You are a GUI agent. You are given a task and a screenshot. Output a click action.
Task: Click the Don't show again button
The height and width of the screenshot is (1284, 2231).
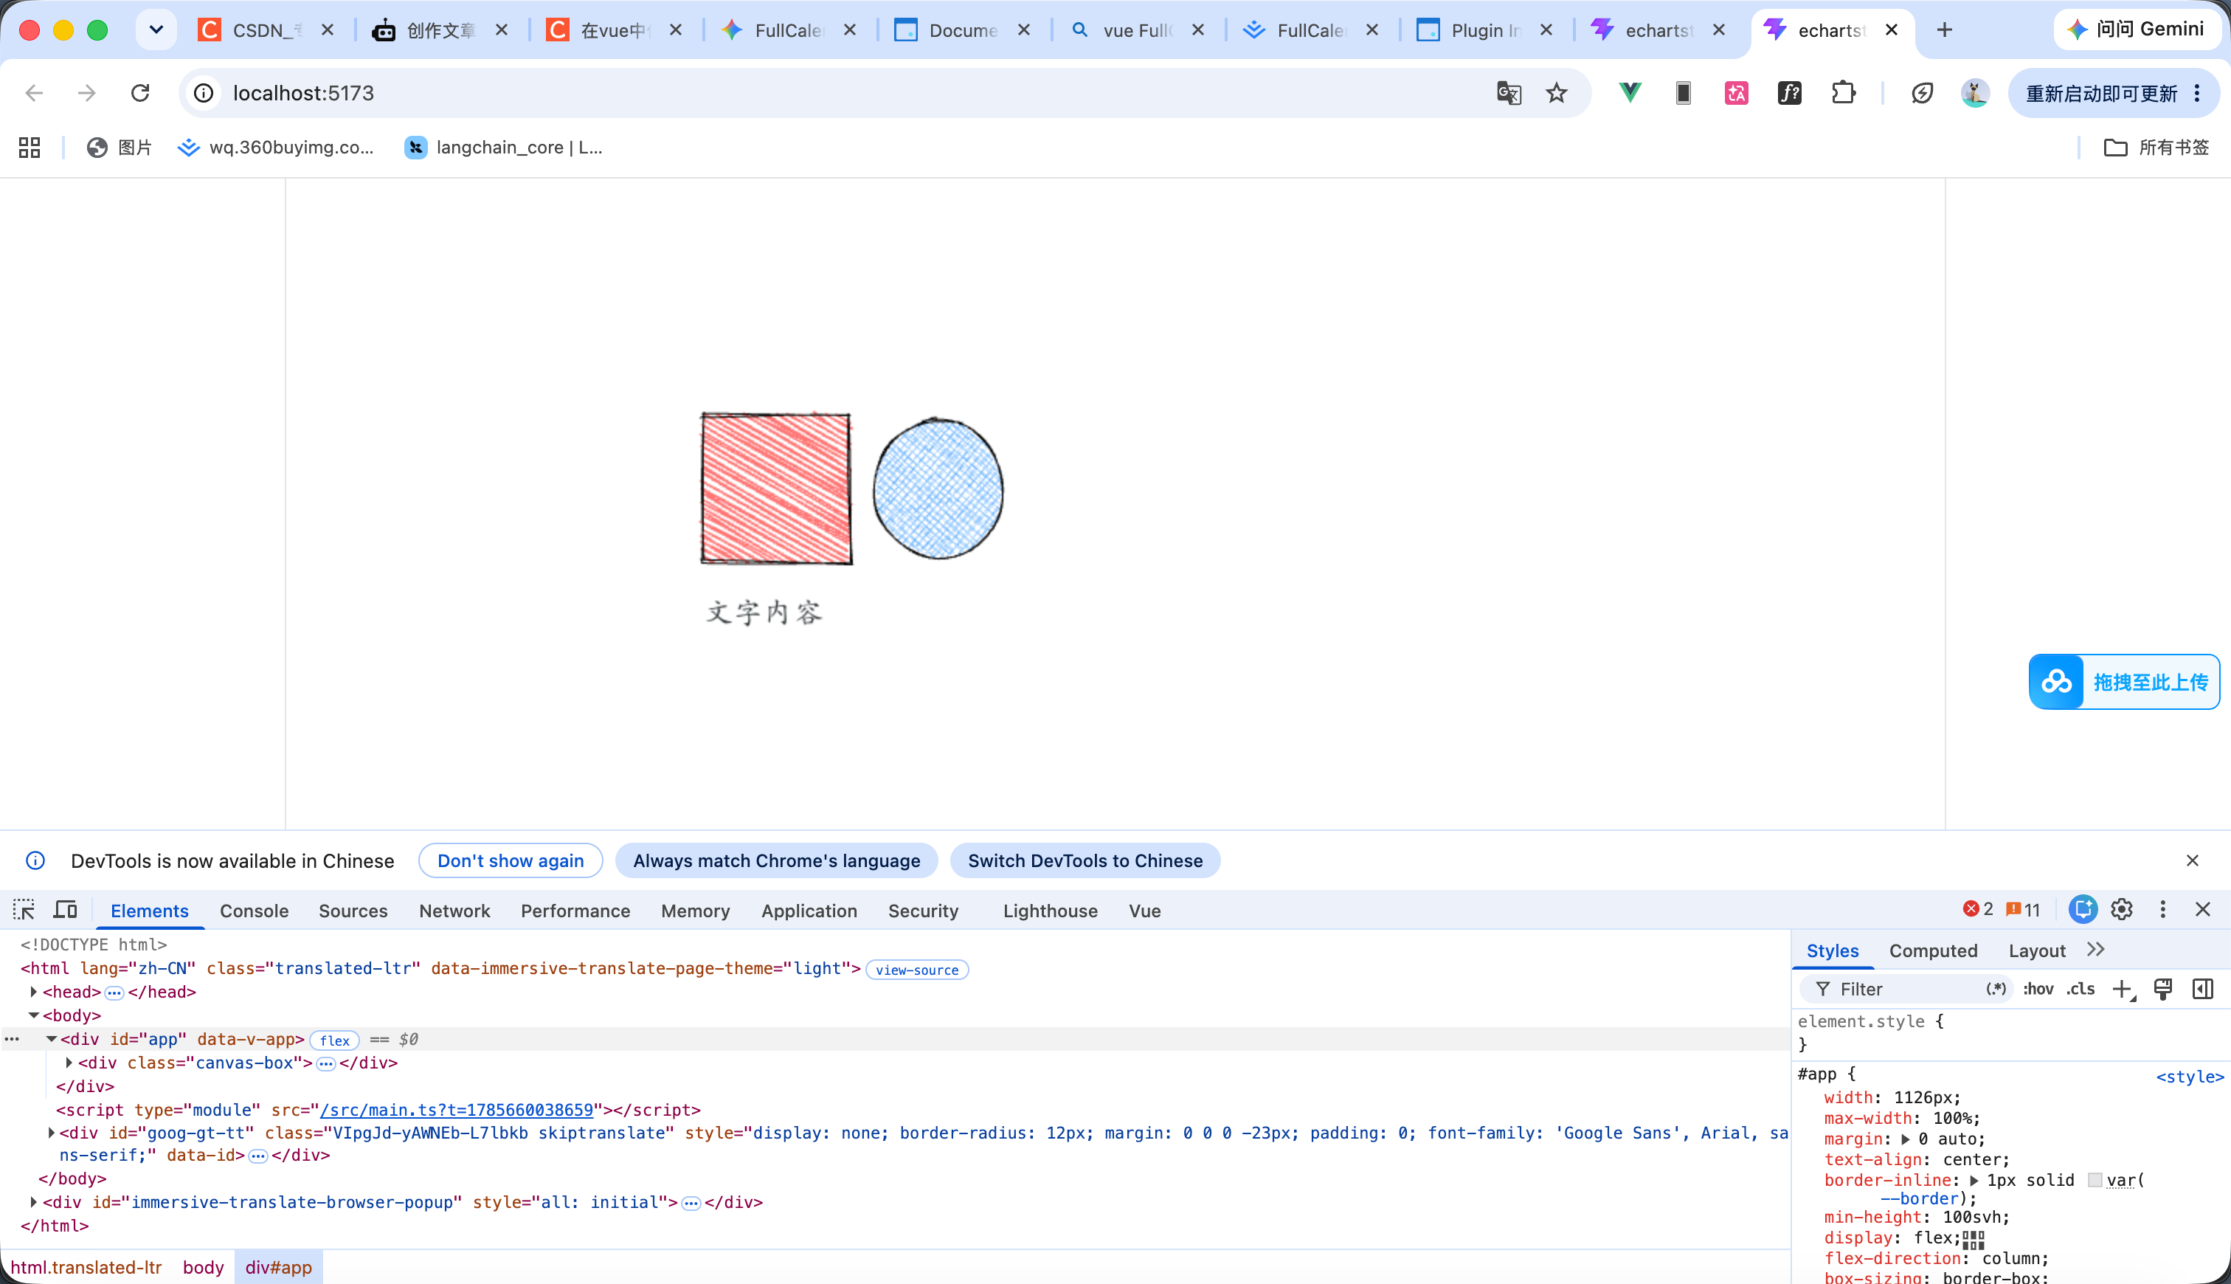coord(511,860)
